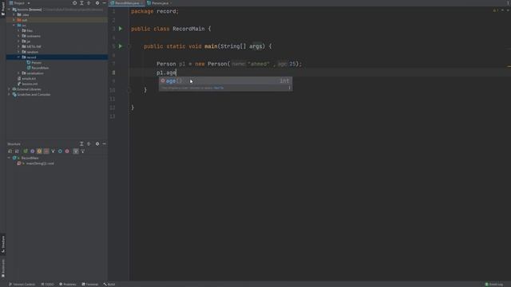Open the Terminal tool window tab

point(90,284)
